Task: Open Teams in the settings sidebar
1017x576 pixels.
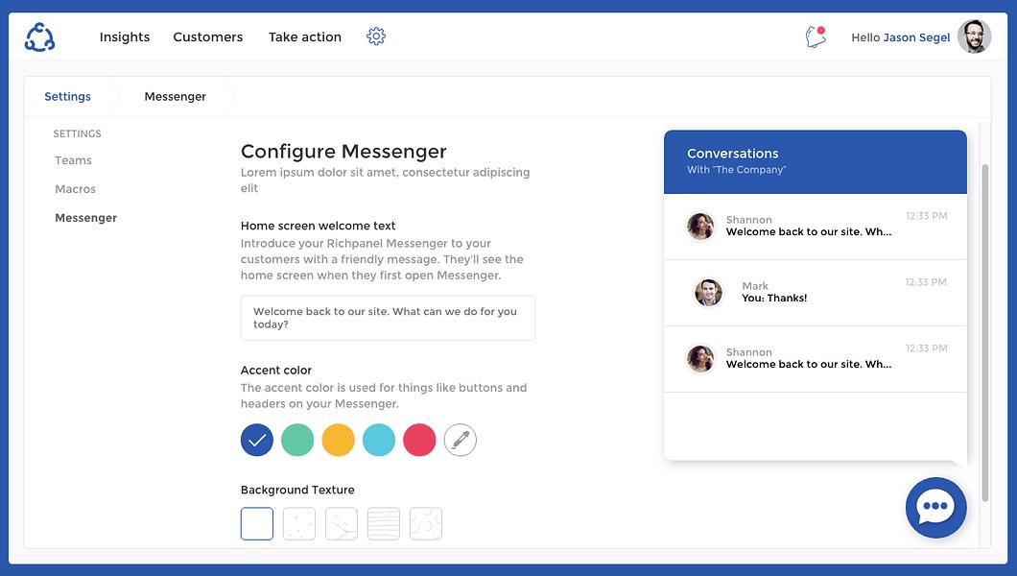Action: (73, 160)
